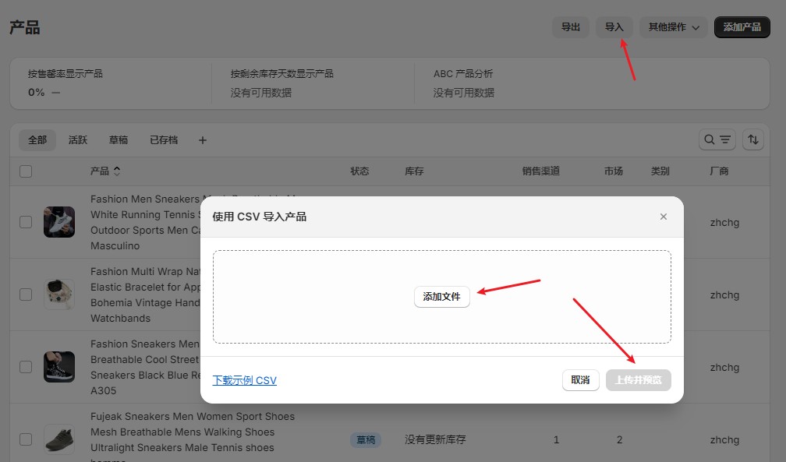
Task: Add a new view with plus icon
Action: click(x=203, y=140)
